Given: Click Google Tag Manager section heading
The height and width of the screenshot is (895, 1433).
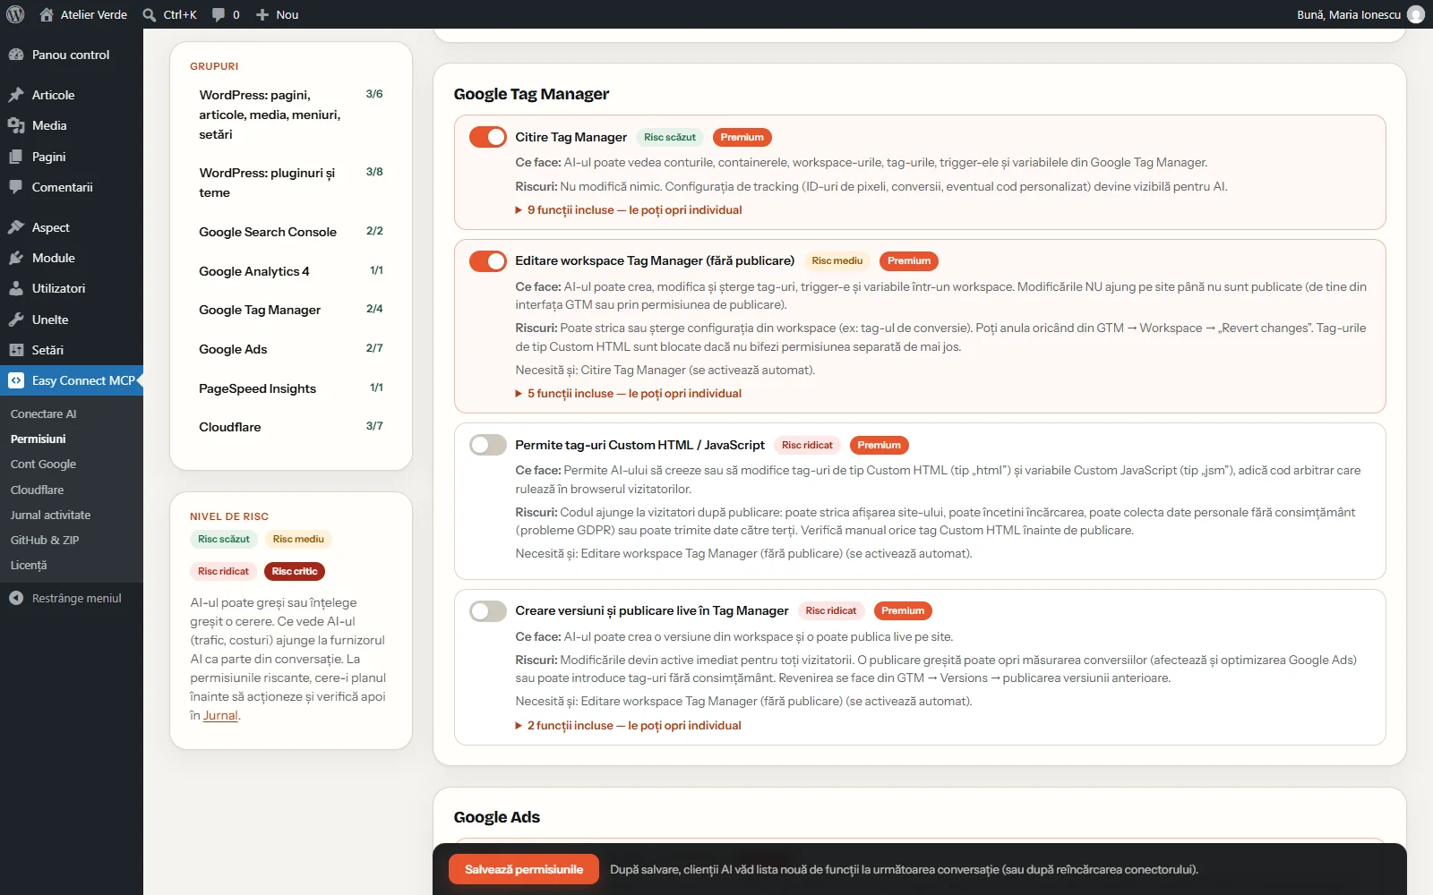Looking at the screenshot, I should tap(531, 94).
